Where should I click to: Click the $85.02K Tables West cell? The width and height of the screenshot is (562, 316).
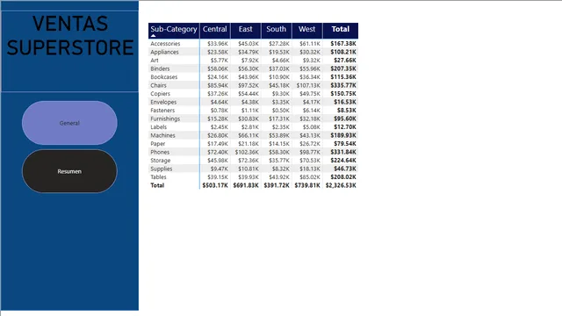click(310, 177)
